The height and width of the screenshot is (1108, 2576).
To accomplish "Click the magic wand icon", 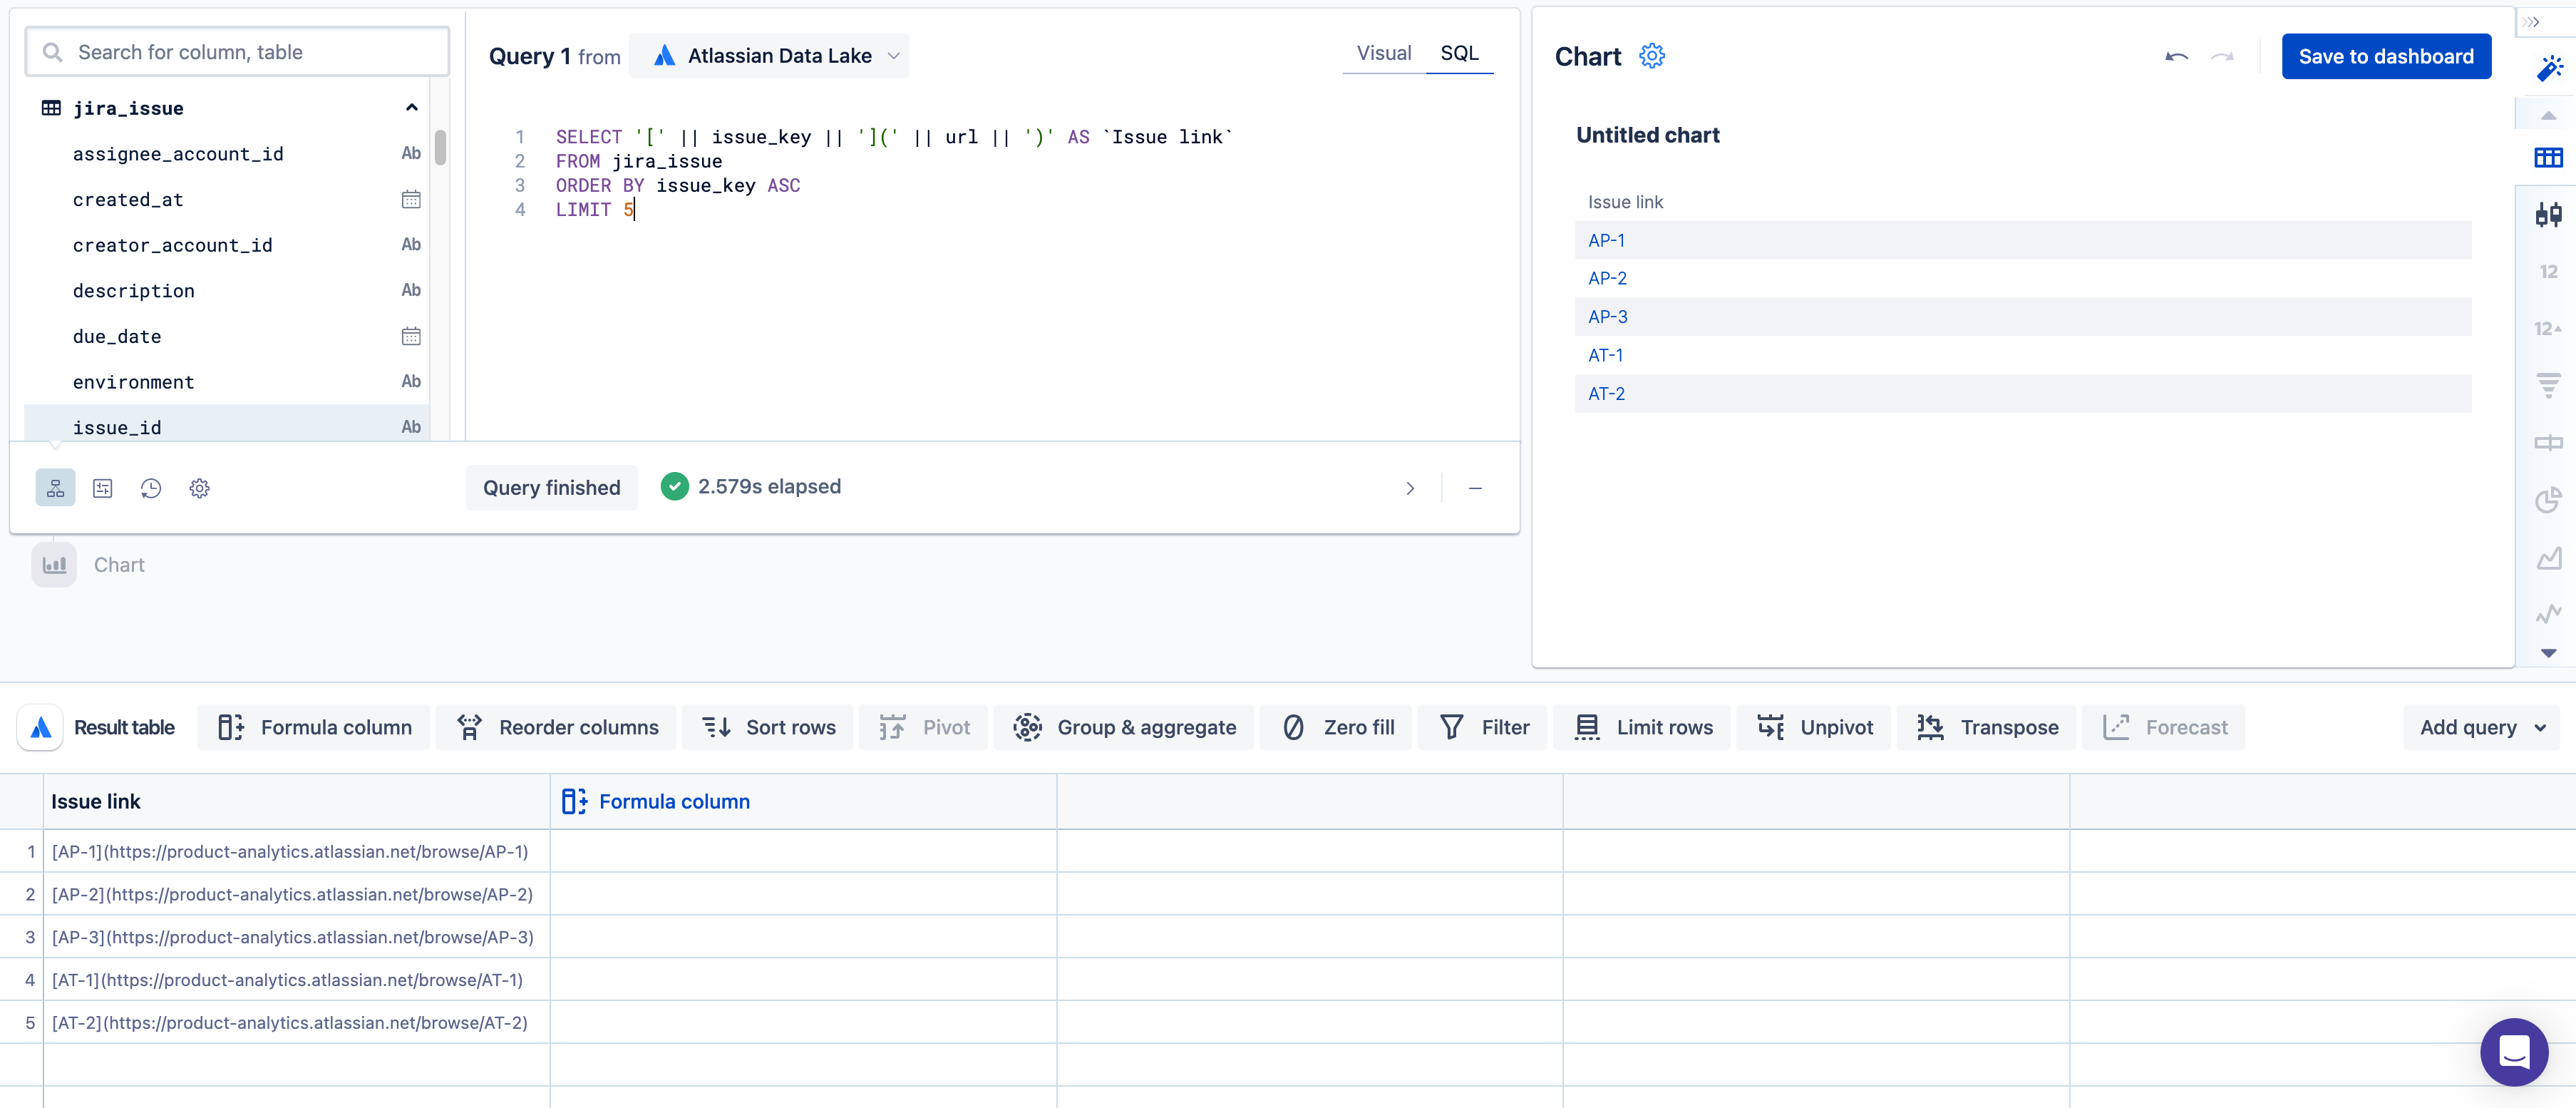I will coord(2549,68).
